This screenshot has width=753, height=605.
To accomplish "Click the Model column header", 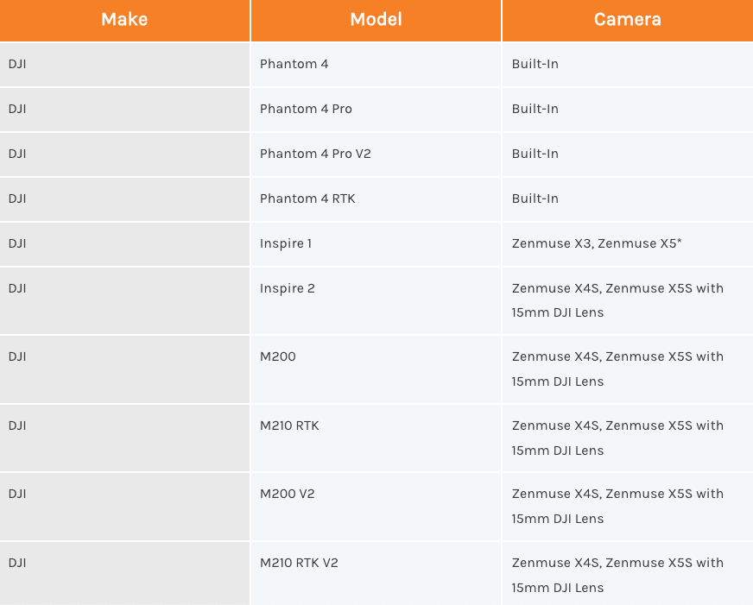I will tap(376, 20).
